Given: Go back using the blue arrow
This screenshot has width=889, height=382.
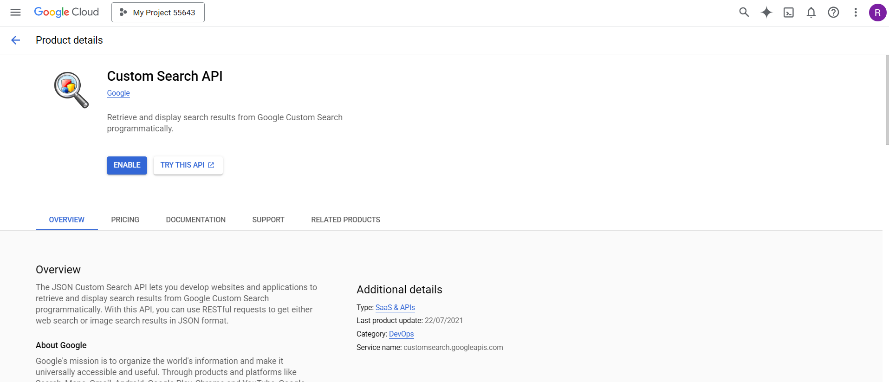Looking at the screenshot, I should click(15, 40).
